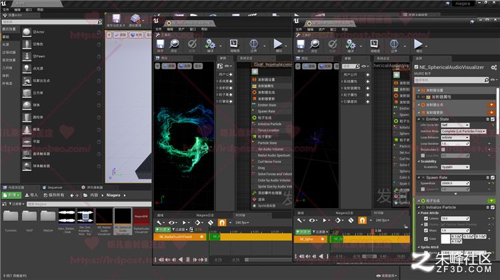Screen dimensions: 500x280
Task: Toggle timeline snapping magnet in the NE_Spherical window
Action: [362, 220]
